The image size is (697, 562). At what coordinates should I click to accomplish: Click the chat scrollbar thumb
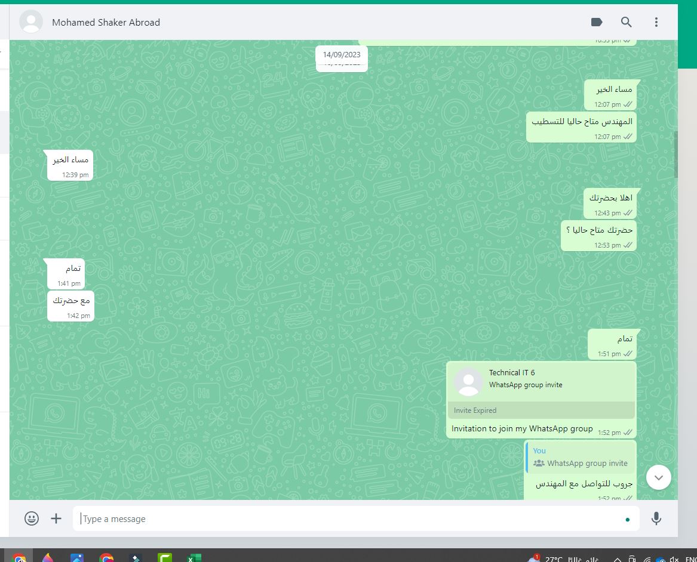point(675,154)
